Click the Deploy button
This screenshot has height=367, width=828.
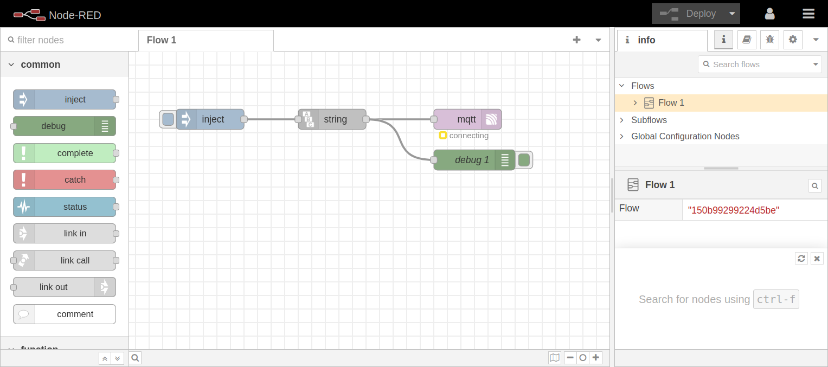pos(688,14)
